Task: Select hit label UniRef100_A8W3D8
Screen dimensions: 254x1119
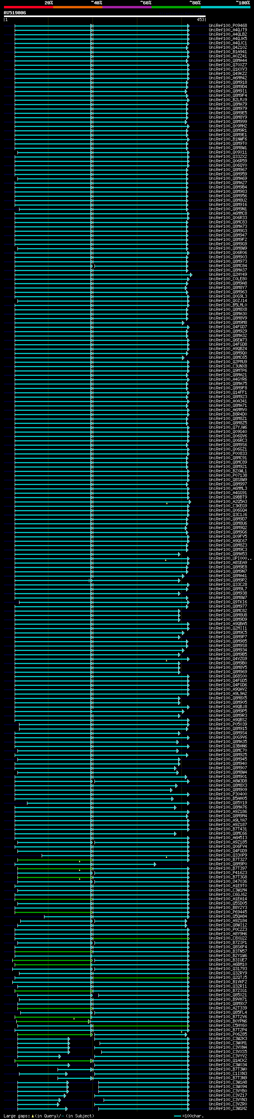Action: (228, 781)
